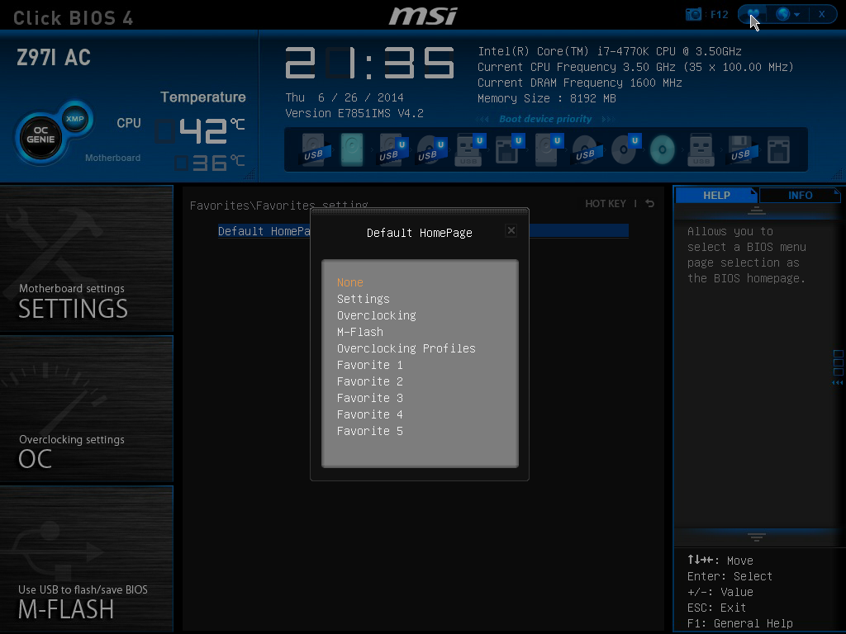
Task: Click the Boot device priority label
Action: coord(545,119)
